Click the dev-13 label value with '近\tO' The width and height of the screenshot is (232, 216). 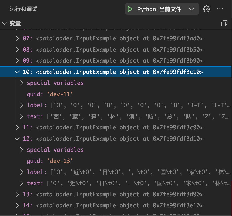(140, 172)
